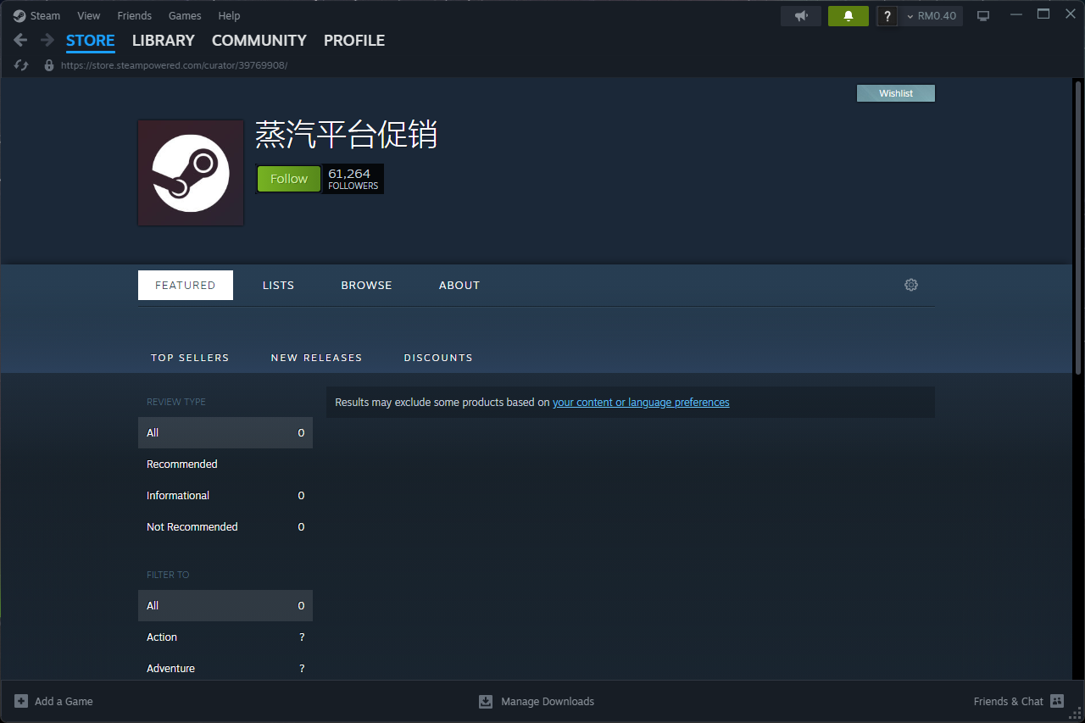1085x723 pixels.
Task: Open announcements with the megaphone icon
Action: click(801, 16)
